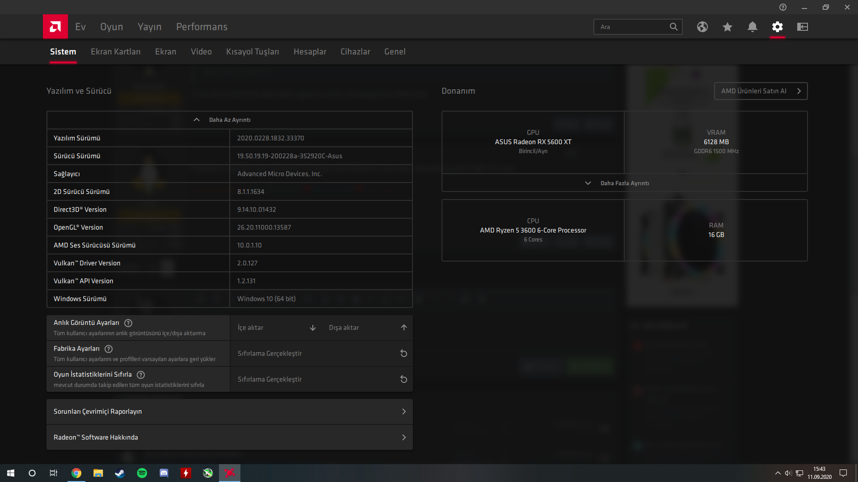Click the Dışa aktar up arrow icon
Screen dimensions: 858x482
[404, 328]
